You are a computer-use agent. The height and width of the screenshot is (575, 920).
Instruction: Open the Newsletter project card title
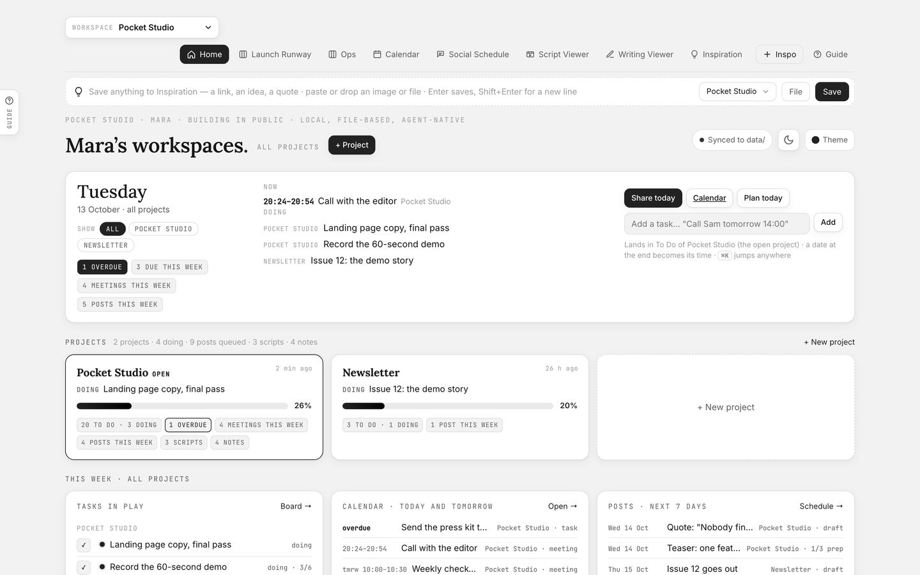tap(371, 372)
